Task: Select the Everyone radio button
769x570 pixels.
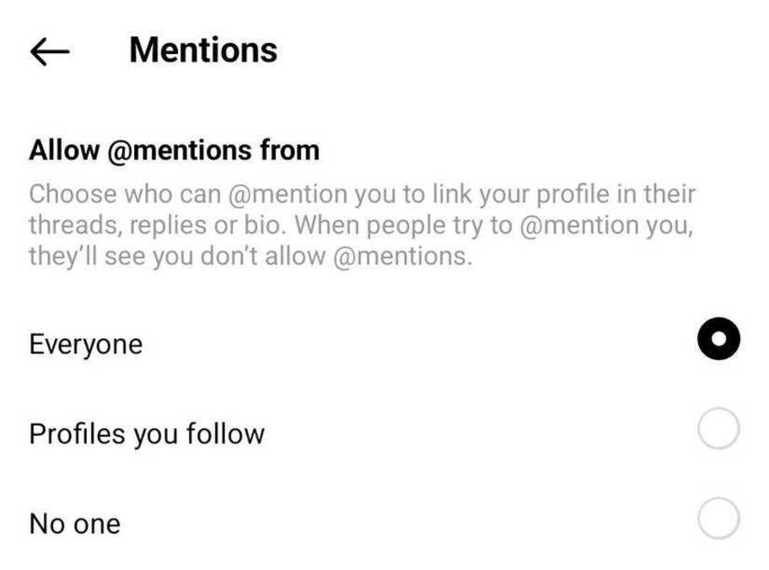Action: [718, 339]
